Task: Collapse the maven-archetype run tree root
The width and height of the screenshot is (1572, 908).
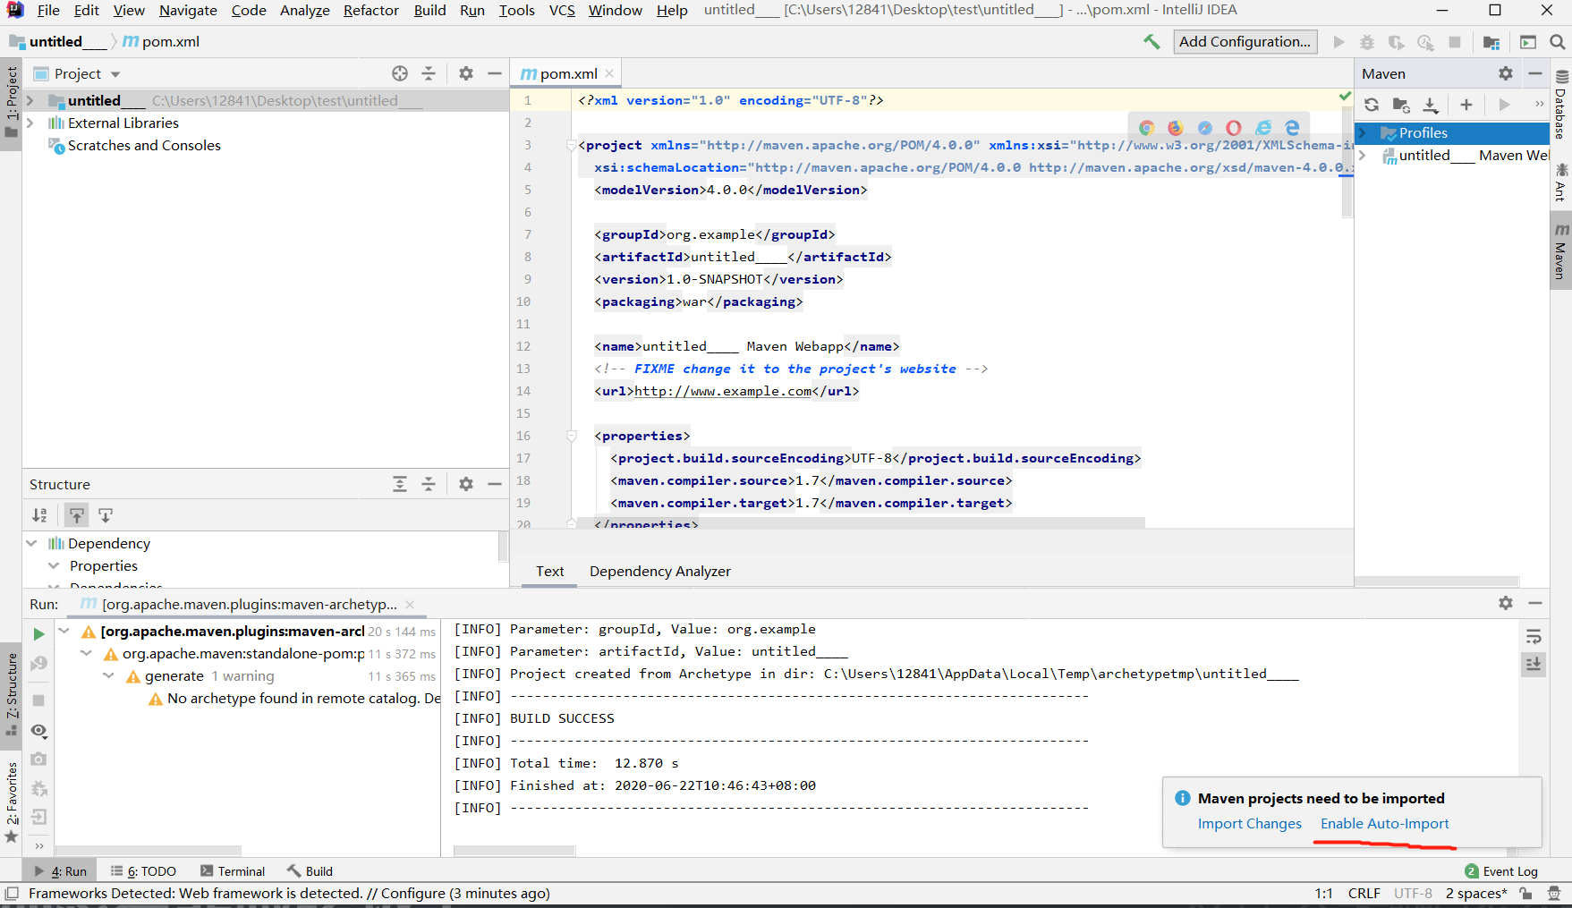Action: (x=64, y=631)
